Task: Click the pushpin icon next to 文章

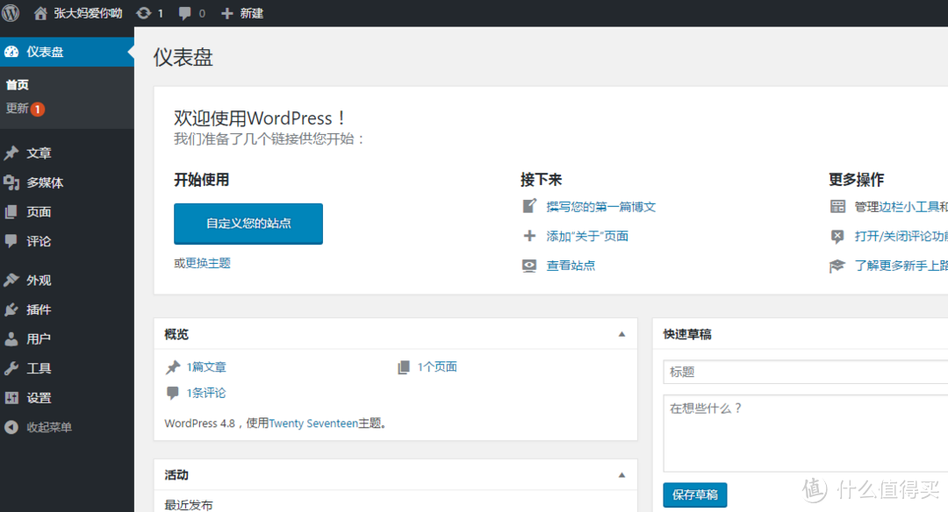Action: 11,153
